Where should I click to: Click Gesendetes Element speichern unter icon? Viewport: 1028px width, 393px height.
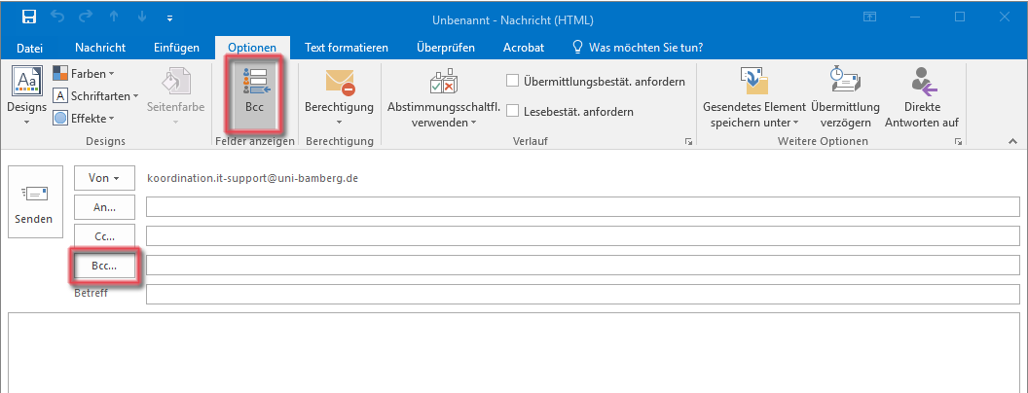tap(753, 81)
